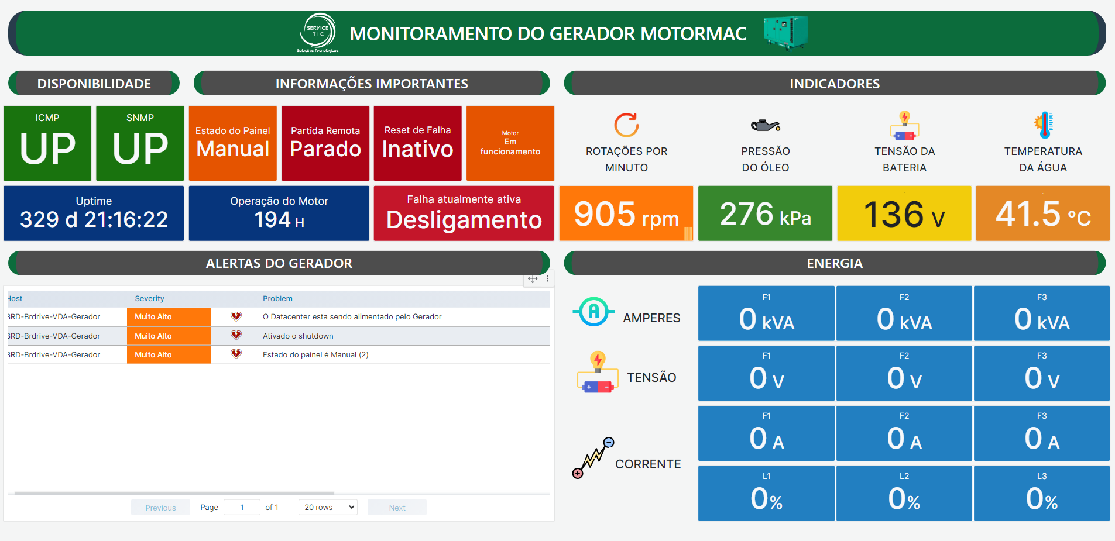Click the Corrente lightning bolt icon
Screen dimensions: 1115x541
593,457
